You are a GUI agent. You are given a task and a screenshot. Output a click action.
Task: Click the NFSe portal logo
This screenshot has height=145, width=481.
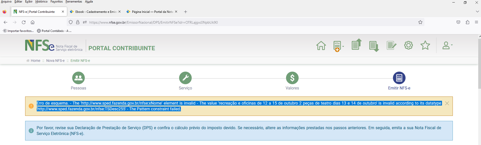[54, 45]
